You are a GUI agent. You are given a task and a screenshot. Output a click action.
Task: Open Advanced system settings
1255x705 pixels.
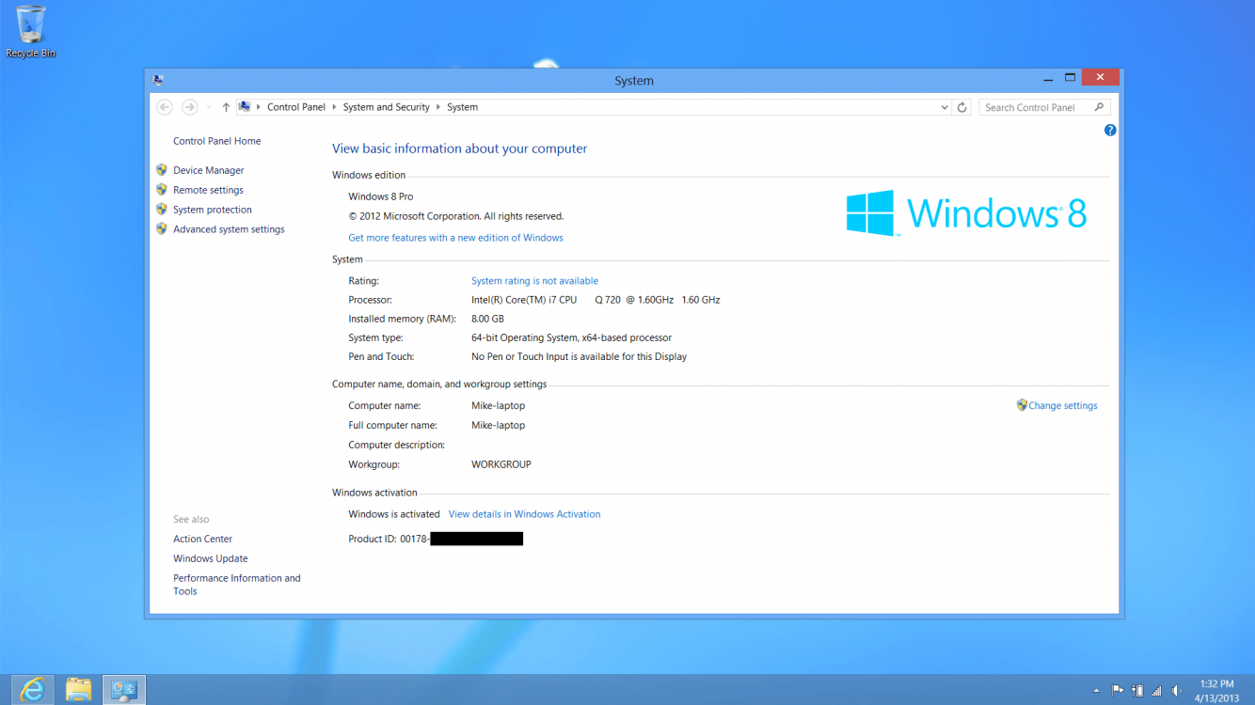click(x=229, y=229)
